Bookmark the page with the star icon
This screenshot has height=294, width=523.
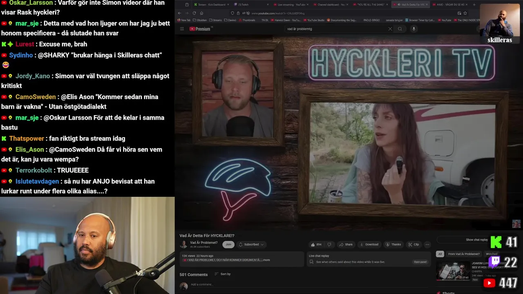click(x=465, y=13)
